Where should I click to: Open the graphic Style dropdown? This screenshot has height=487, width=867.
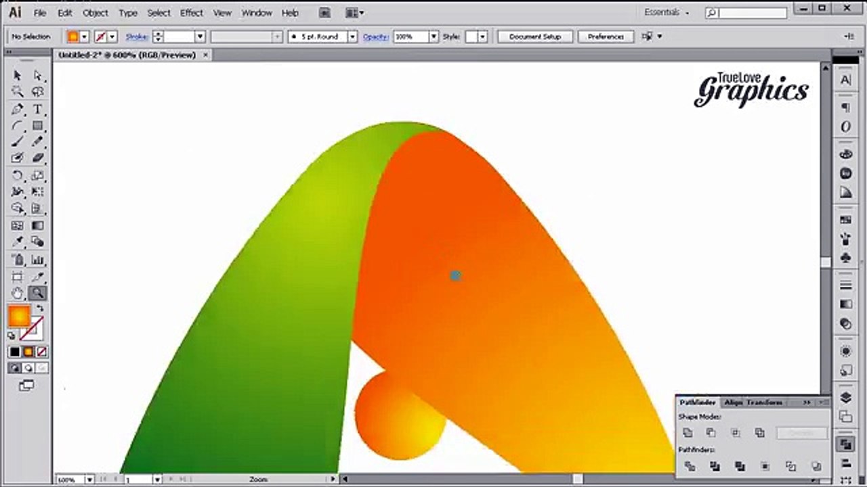point(482,37)
